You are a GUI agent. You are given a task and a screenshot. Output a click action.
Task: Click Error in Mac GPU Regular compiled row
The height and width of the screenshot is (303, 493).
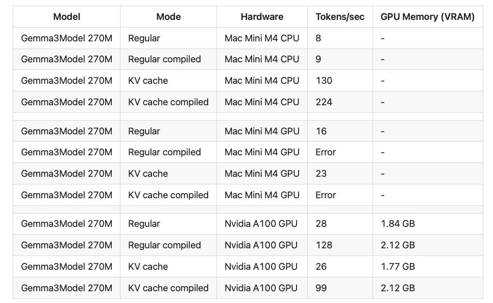point(326,152)
